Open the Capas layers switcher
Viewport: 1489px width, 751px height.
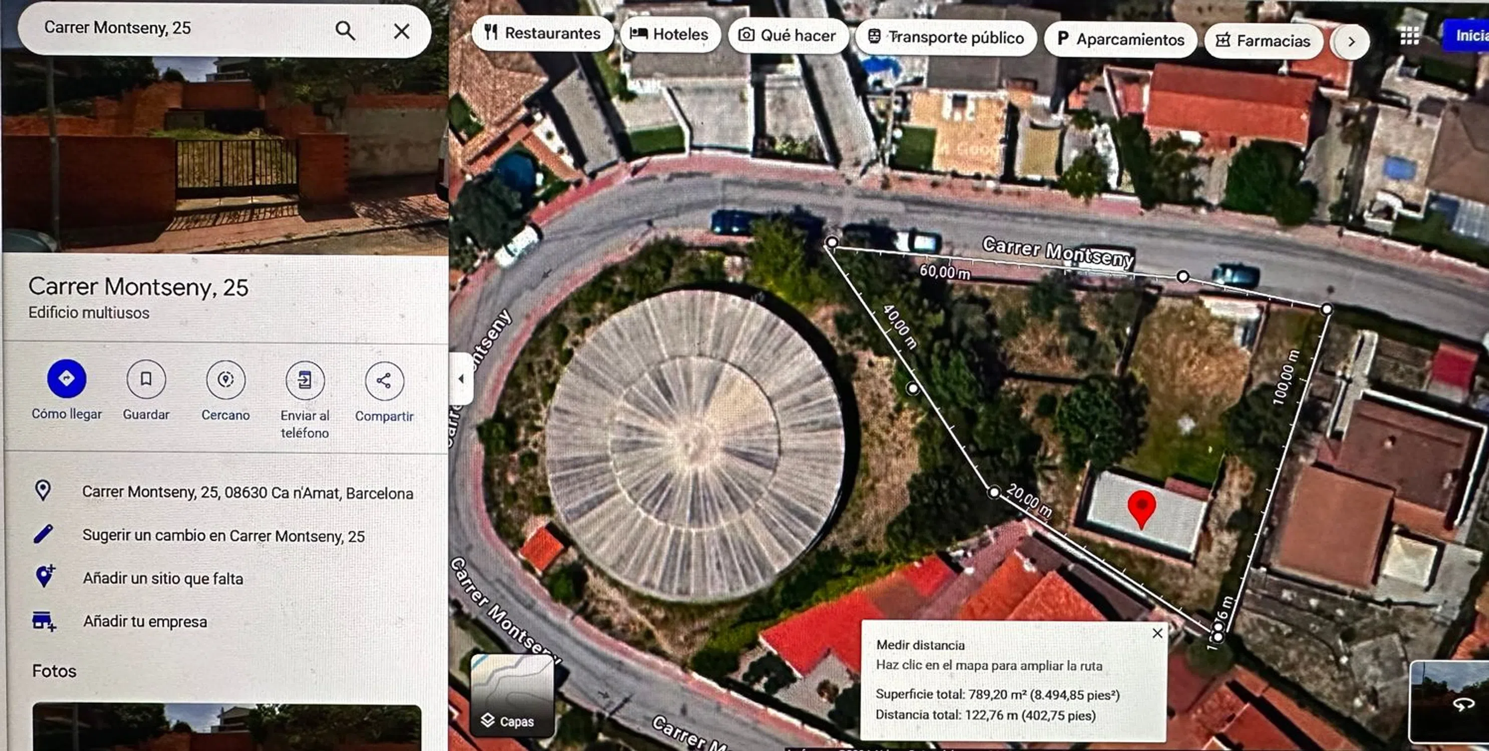click(x=512, y=695)
